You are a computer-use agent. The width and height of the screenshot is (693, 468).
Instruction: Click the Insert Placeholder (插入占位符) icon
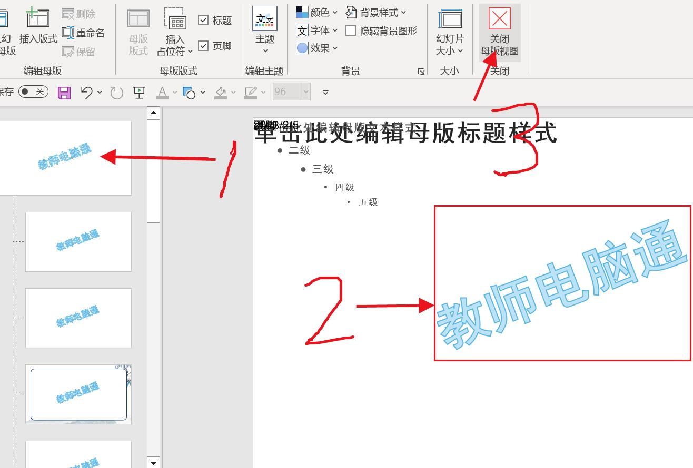point(175,18)
